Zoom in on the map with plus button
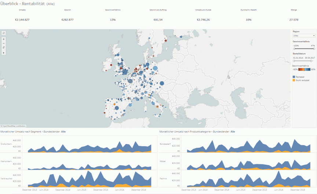The image size is (317, 194). (x=4, y=39)
